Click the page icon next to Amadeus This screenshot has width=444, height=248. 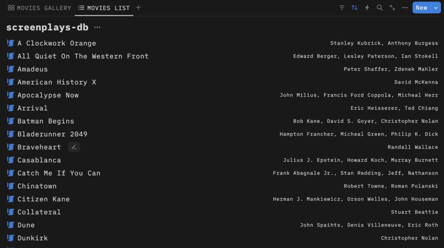[x=11, y=69]
